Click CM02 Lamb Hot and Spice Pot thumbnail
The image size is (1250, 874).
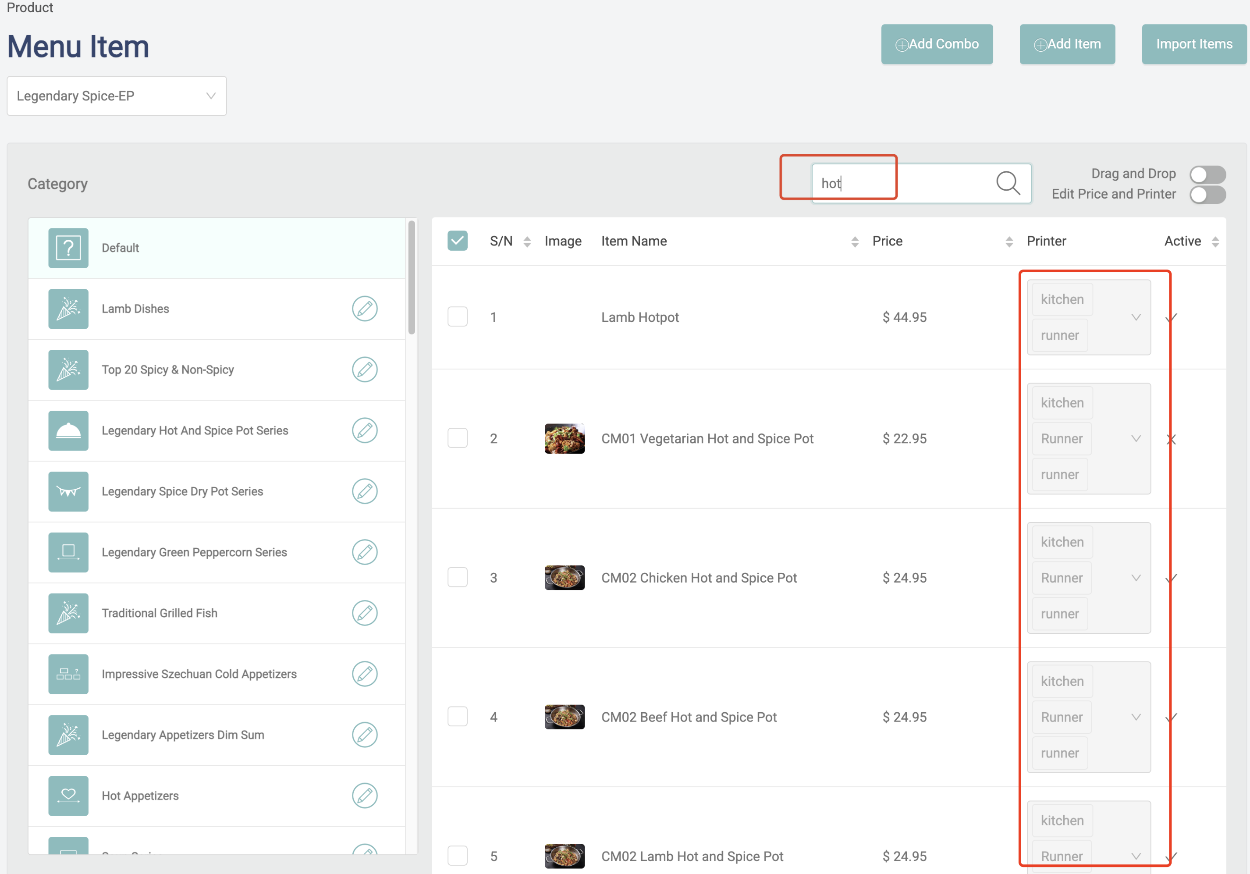click(x=565, y=856)
